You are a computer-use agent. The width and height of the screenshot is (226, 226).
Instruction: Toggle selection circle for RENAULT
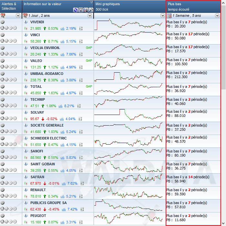3,190
